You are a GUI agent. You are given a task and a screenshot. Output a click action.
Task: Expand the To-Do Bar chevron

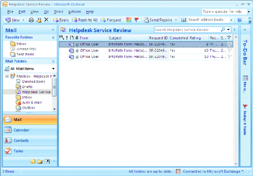(x=245, y=30)
